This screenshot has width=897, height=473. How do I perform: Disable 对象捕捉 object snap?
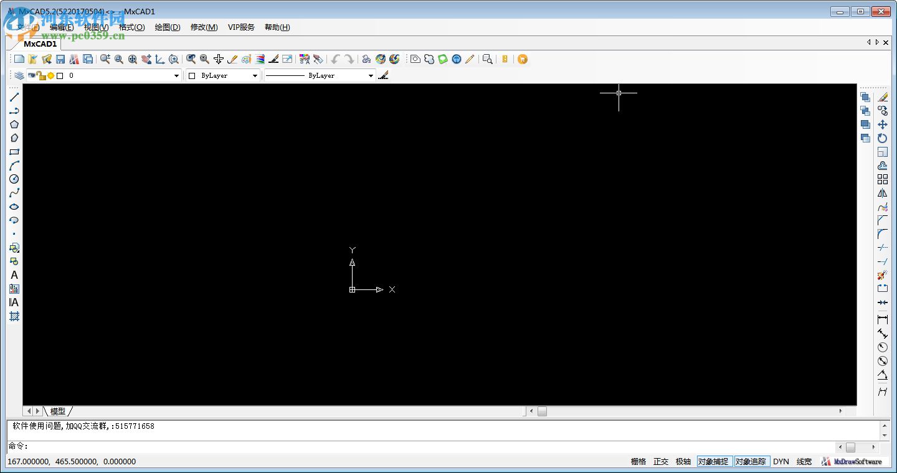click(x=714, y=462)
